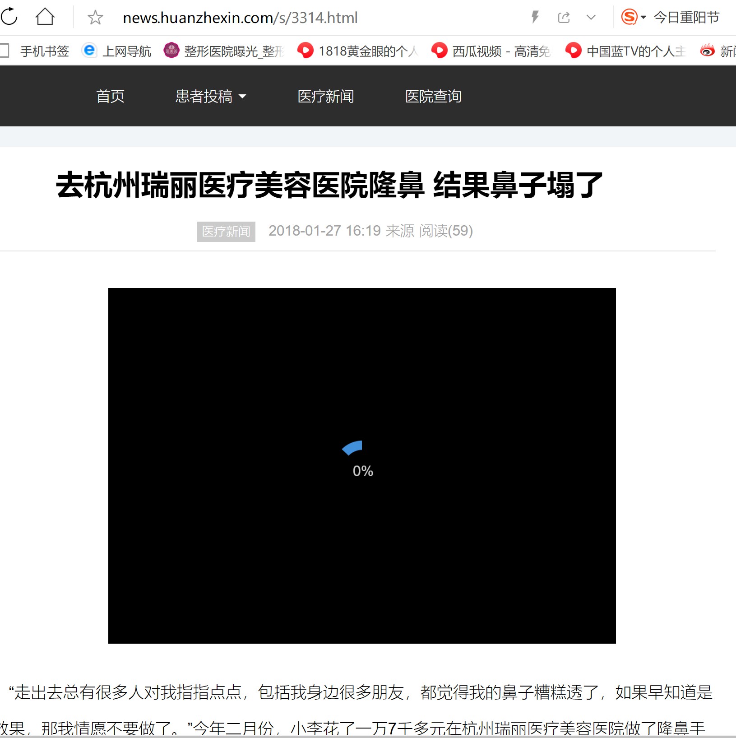Click the video player loading area
Image resolution: width=736 pixels, height=738 pixels.
tap(362, 466)
